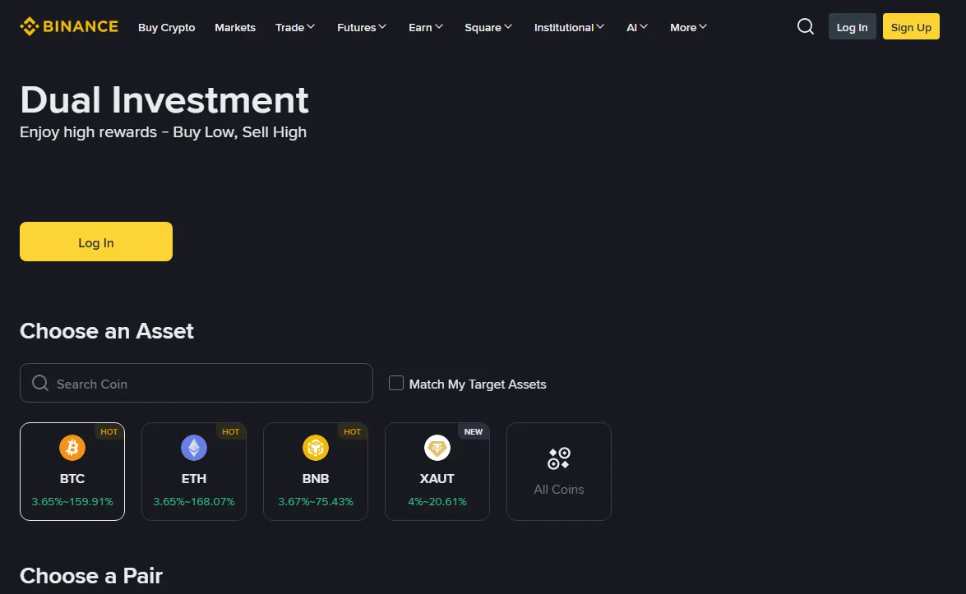Enable Match My Target Assets checkbox
Screen dimensions: 966x594
pyautogui.click(x=396, y=383)
